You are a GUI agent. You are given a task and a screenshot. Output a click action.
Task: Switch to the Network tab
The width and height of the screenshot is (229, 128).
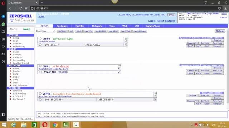(x=97, y=26)
